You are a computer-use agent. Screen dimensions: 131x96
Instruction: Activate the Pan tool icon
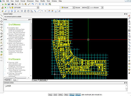[40, 4]
